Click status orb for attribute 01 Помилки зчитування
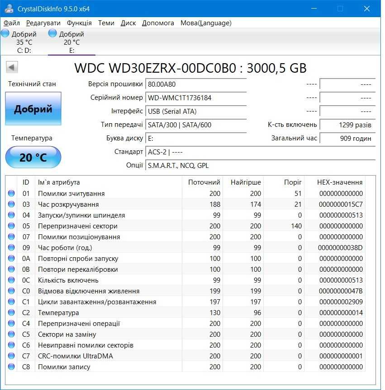This screenshot has width=385, height=390. [x=11, y=193]
